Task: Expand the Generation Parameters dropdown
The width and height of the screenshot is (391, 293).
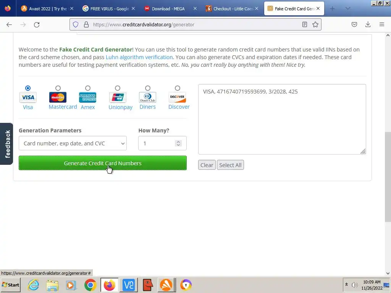Action: [73, 143]
